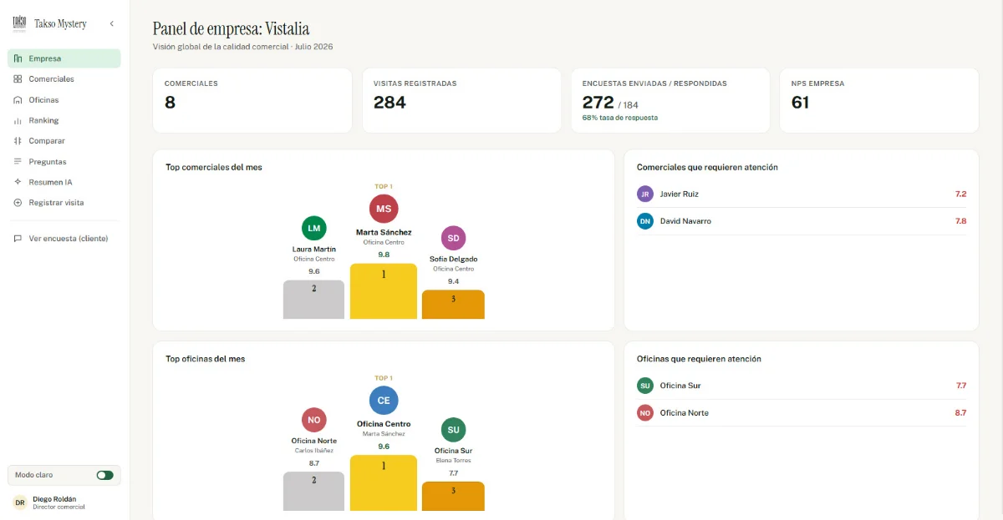Open the Comparar page
The height and width of the screenshot is (520, 1003).
(64, 141)
